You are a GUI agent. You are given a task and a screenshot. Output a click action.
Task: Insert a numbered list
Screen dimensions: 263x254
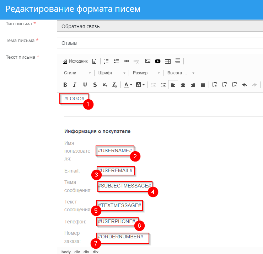click(x=106, y=61)
